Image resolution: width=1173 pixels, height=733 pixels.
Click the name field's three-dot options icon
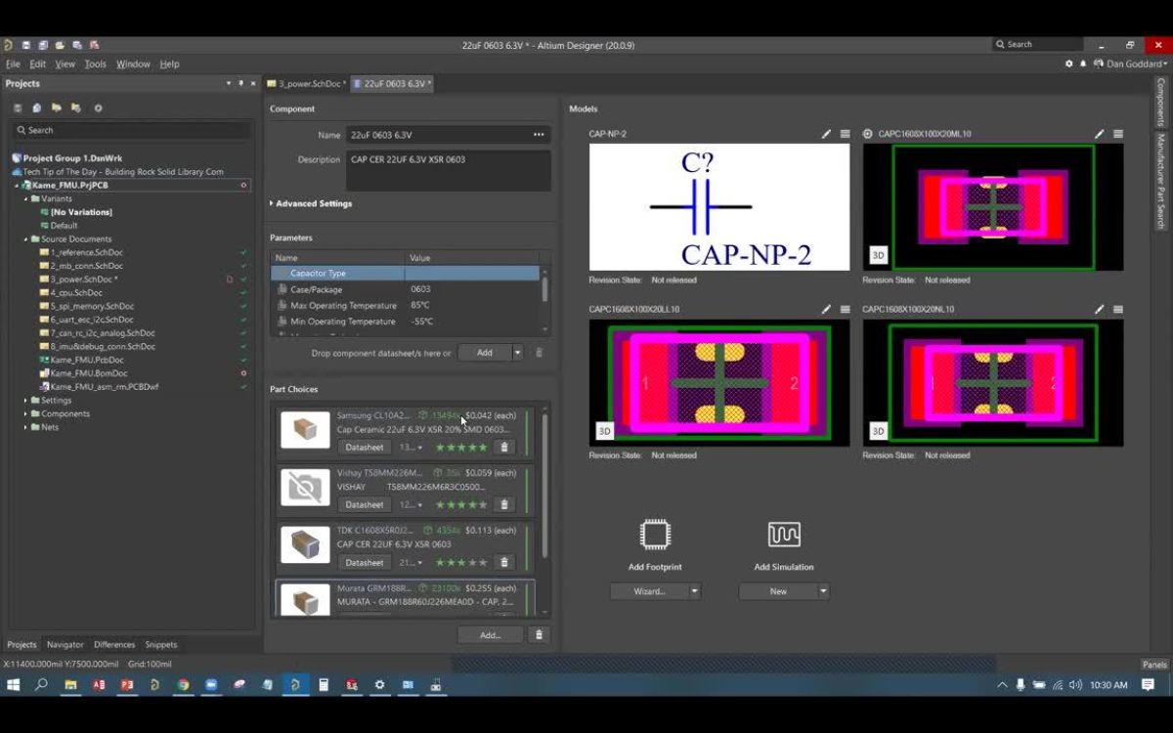[x=539, y=135]
